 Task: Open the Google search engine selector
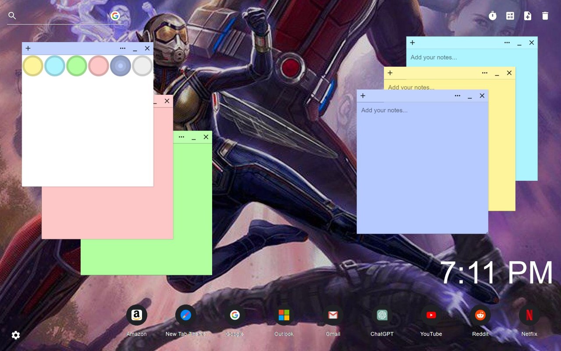pyautogui.click(x=115, y=16)
